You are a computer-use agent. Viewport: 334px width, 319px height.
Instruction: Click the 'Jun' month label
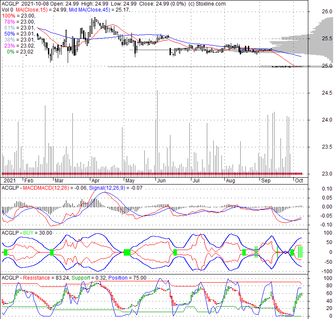pos(161,181)
